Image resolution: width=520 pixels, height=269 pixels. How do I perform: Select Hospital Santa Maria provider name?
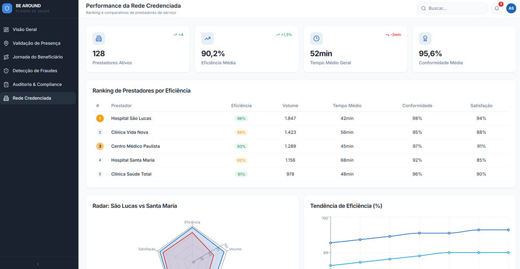click(133, 160)
